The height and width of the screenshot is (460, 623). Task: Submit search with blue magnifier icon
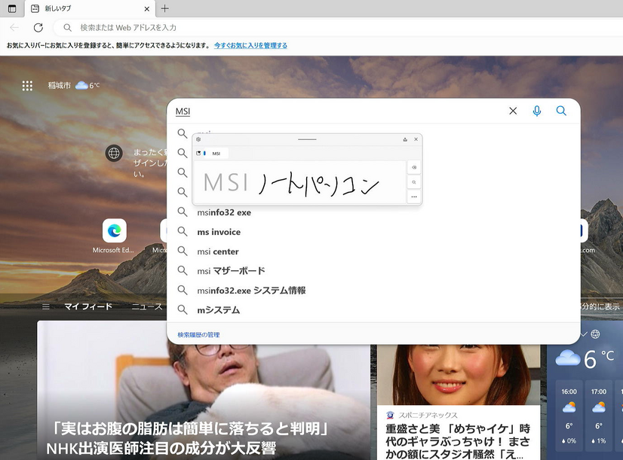pyautogui.click(x=561, y=111)
